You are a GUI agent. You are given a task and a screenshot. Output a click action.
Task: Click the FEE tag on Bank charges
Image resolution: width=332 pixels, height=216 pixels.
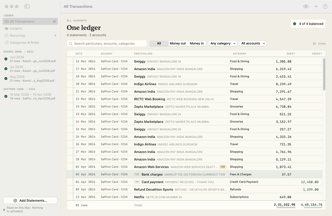pyautogui.click(x=137, y=174)
